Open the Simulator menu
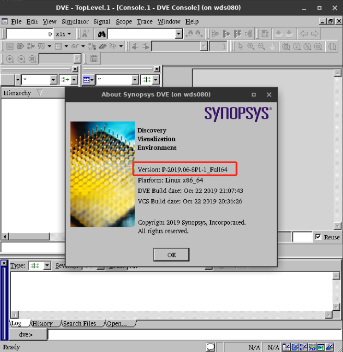 [75, 21]
